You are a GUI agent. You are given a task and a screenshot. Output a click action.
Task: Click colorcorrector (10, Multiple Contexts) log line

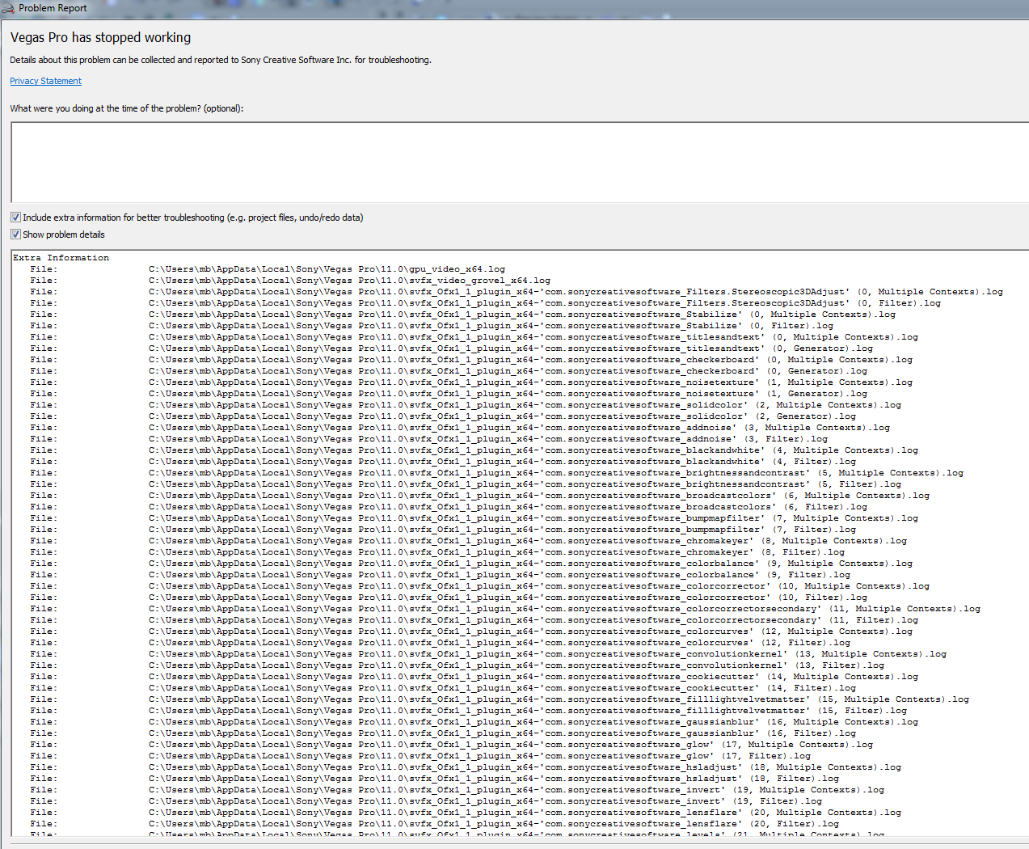coord(480,586)
